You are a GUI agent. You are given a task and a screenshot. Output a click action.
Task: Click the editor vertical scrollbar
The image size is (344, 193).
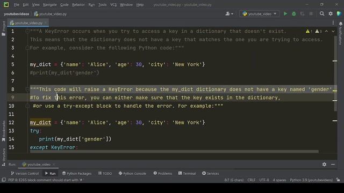(335, 74)
